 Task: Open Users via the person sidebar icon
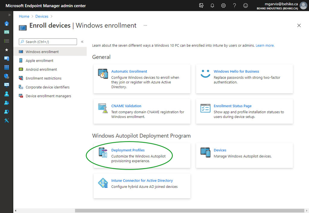pos(7,94)
